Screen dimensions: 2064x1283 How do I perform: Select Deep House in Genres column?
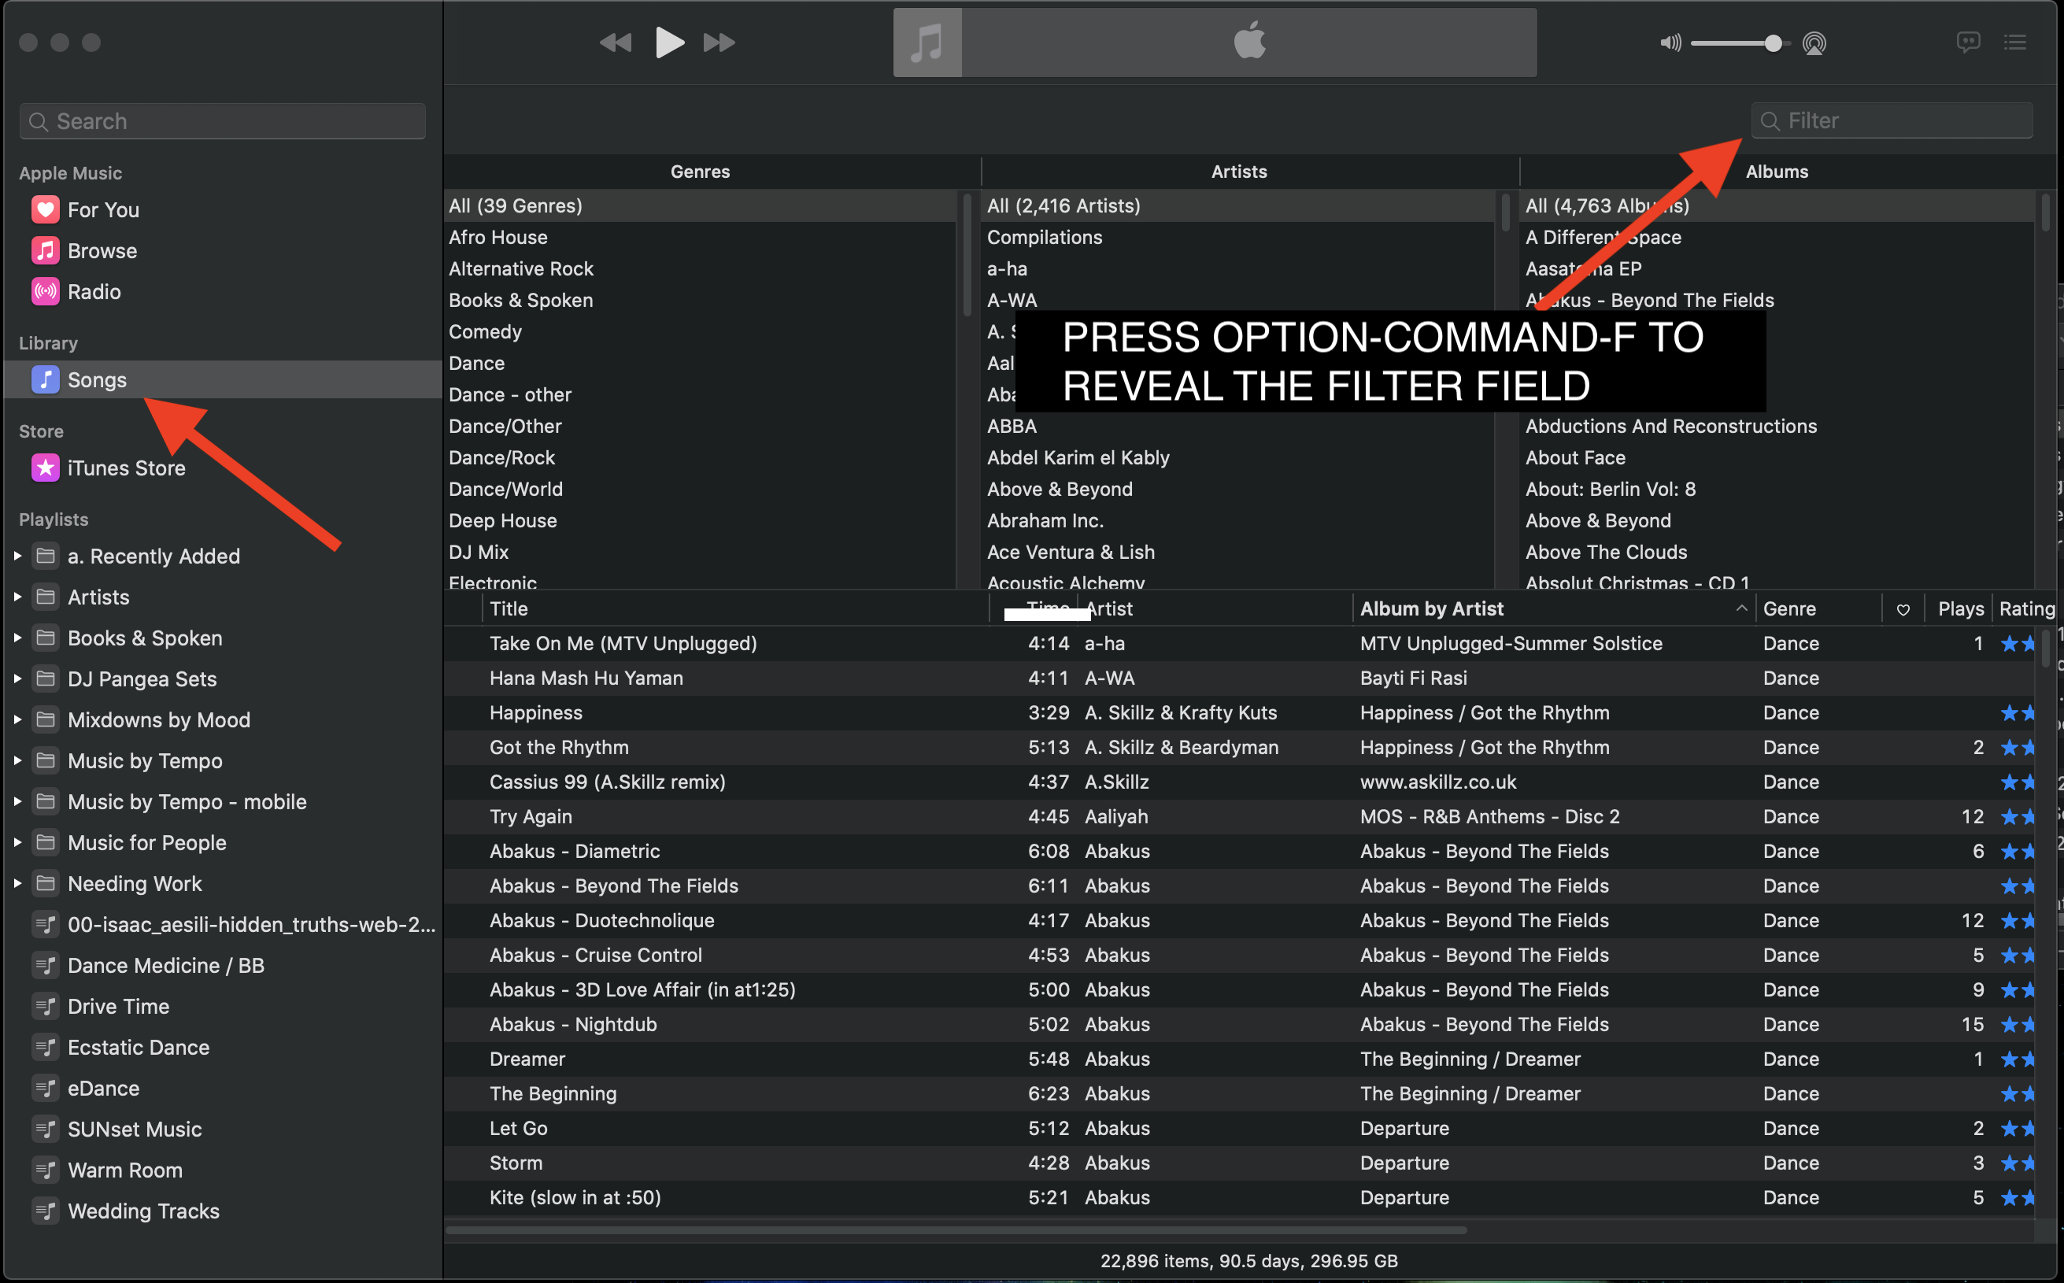[x=502, y=521]
